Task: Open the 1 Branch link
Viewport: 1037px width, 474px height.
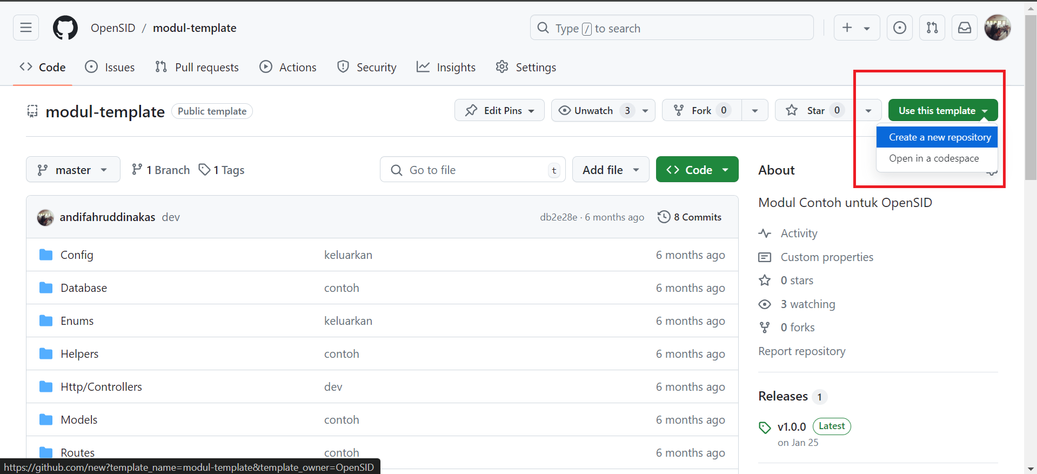Action: pyautogui.click(x=160, y=170)
